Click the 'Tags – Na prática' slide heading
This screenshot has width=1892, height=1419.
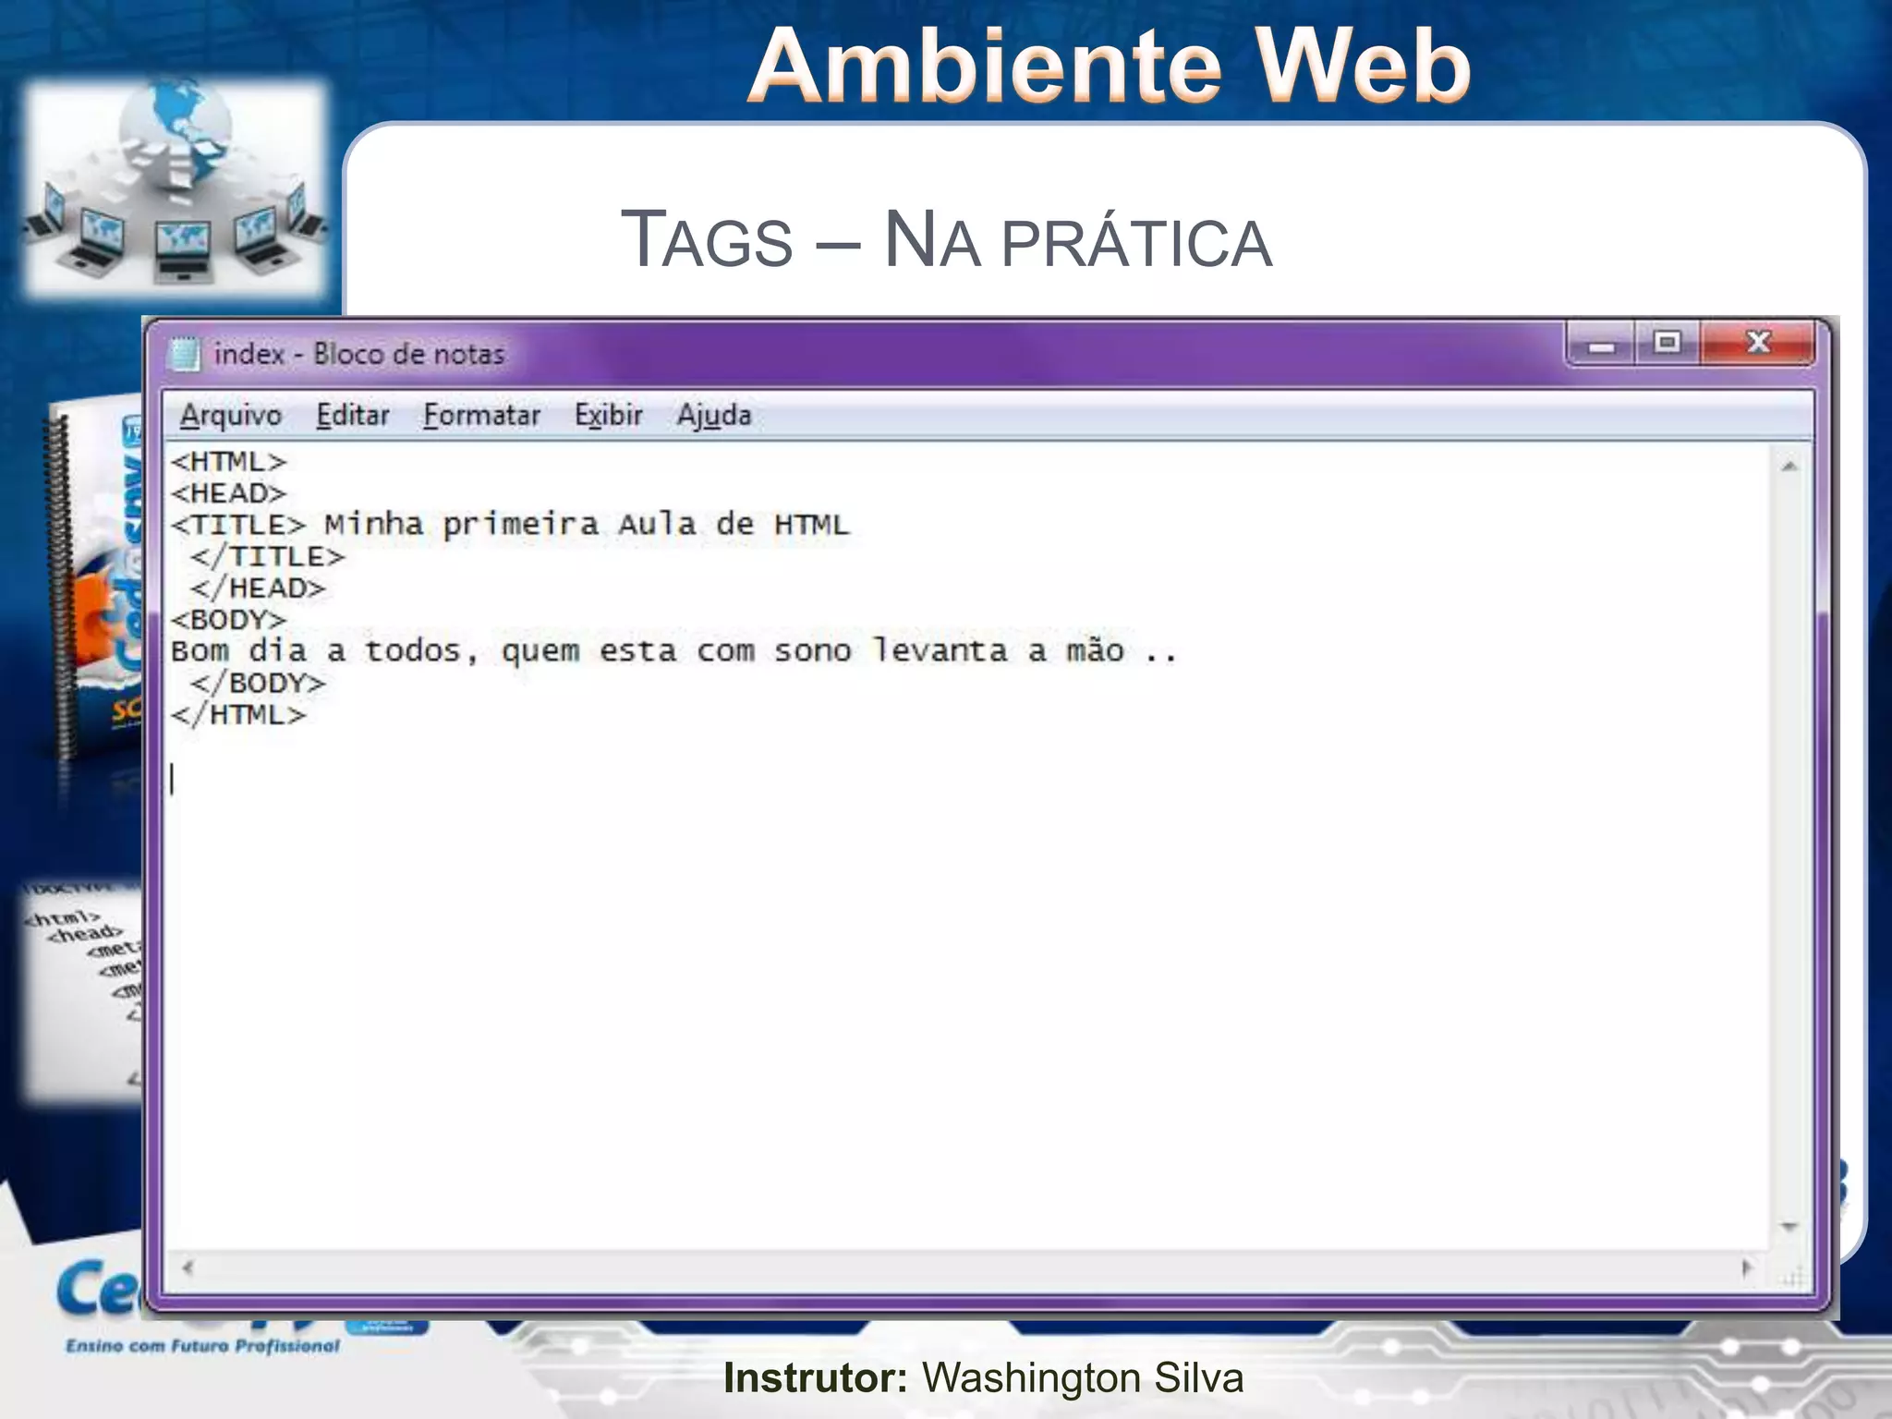pos(946,240)
